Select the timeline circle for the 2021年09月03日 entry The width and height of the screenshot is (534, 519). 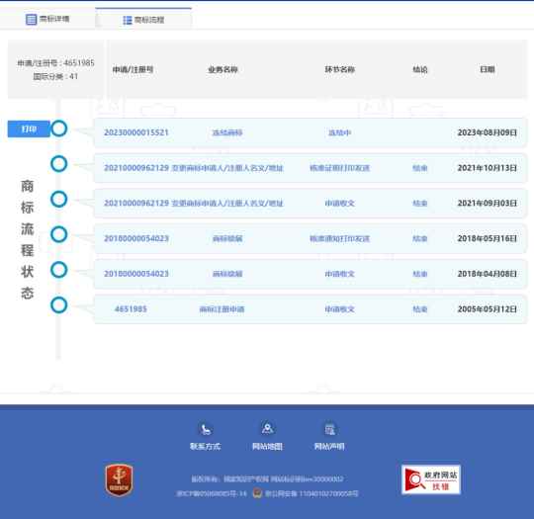click(x=59, y=200)
